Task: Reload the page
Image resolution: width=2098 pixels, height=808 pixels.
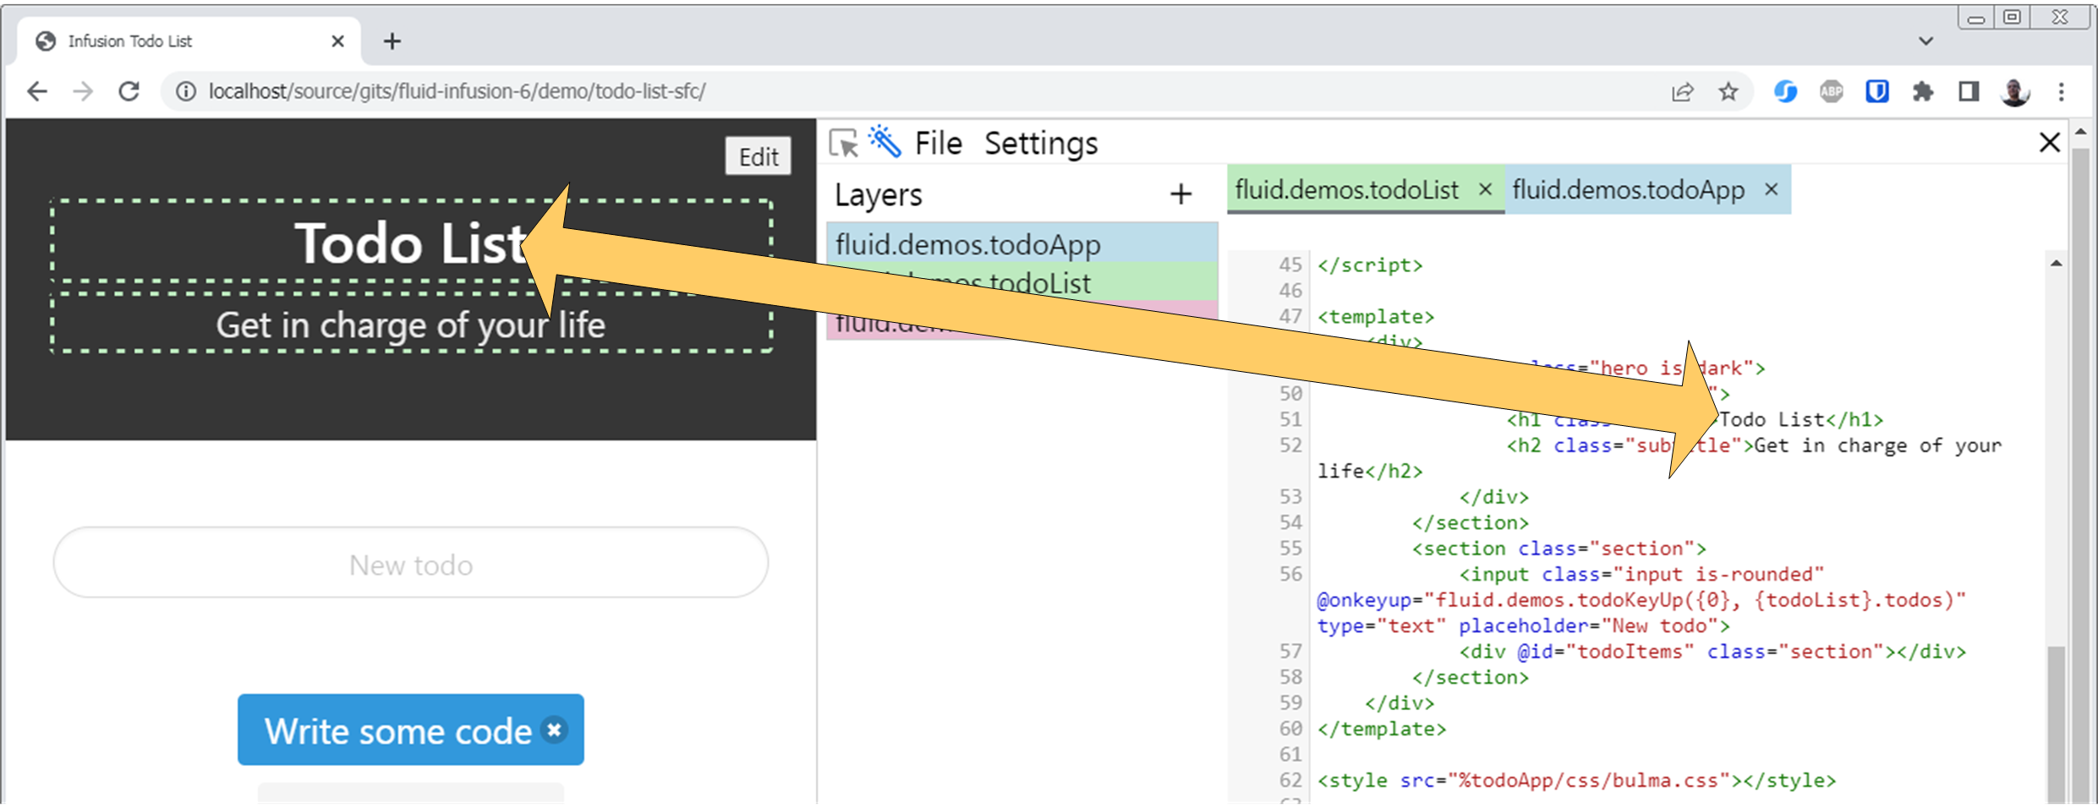Action: (x=129, y=91)
